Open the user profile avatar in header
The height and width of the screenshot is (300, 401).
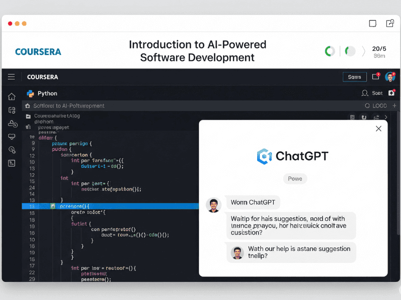pos(390,76)
